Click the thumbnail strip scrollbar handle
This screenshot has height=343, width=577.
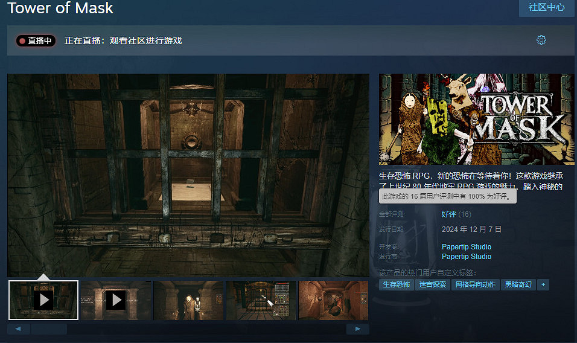pos(49,329)
